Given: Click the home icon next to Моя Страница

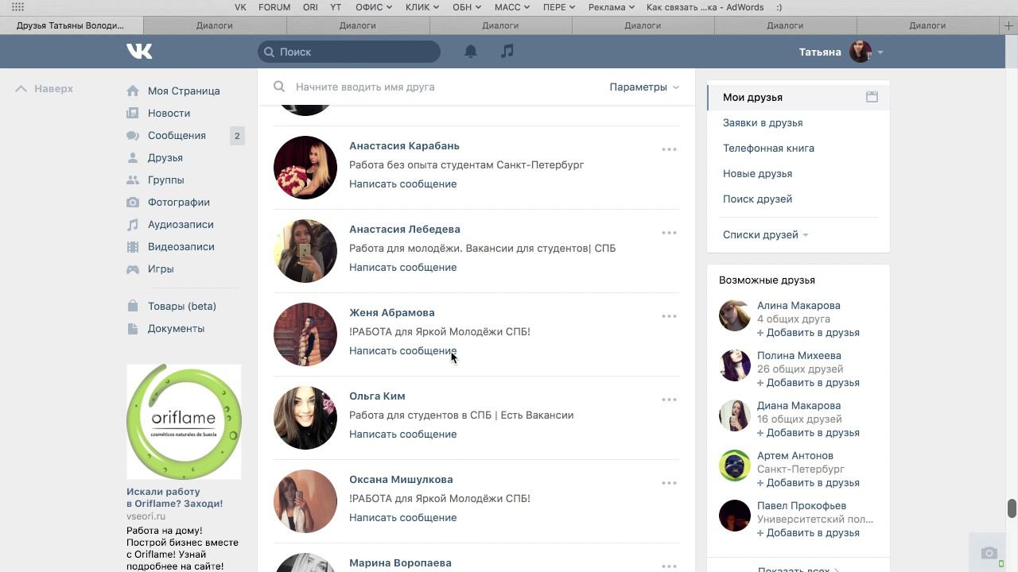Looking at the screenshot, I should 133,91.
